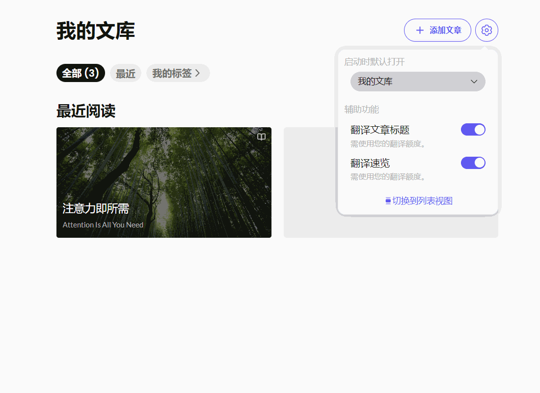Screen dimensions: 540x393
Task: Click the chevron arrow in the 我的文库 dropdown
Action: (x=474, y=82)
